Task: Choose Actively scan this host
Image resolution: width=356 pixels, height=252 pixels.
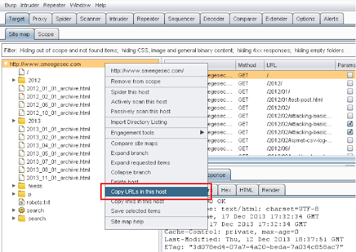Action: coord(156,102)
